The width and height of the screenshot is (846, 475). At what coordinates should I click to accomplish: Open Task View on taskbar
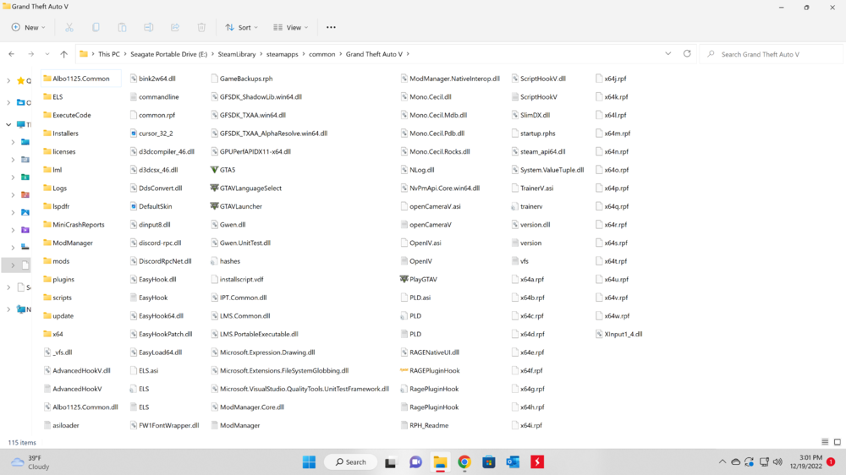click(390, 462)
